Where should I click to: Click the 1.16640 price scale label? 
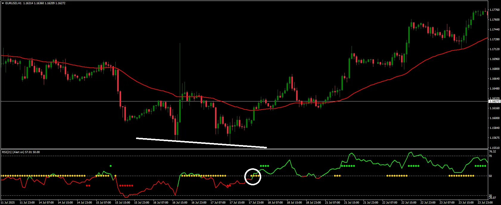pyautogui.click(x=494, y=79)
